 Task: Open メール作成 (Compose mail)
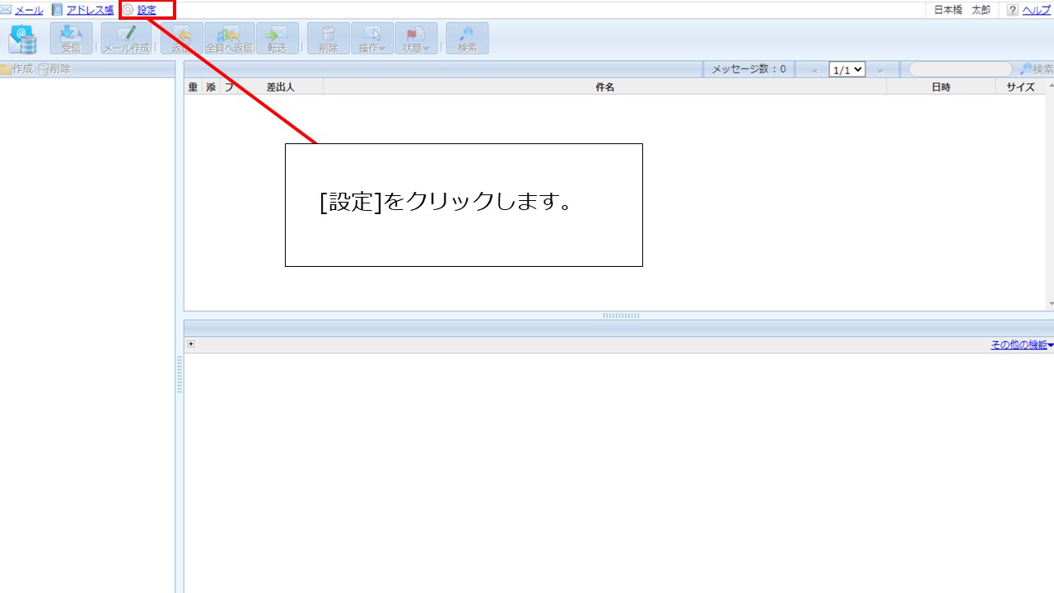tap(126, 39)
